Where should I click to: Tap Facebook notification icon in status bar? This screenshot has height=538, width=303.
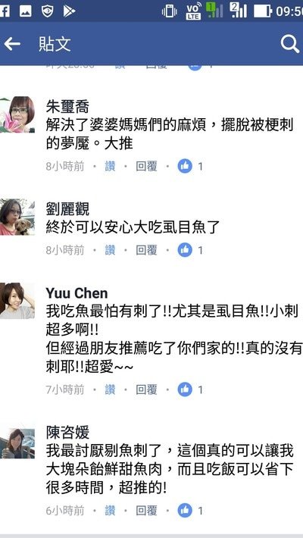pyautogui.click(x=4, y=11)
